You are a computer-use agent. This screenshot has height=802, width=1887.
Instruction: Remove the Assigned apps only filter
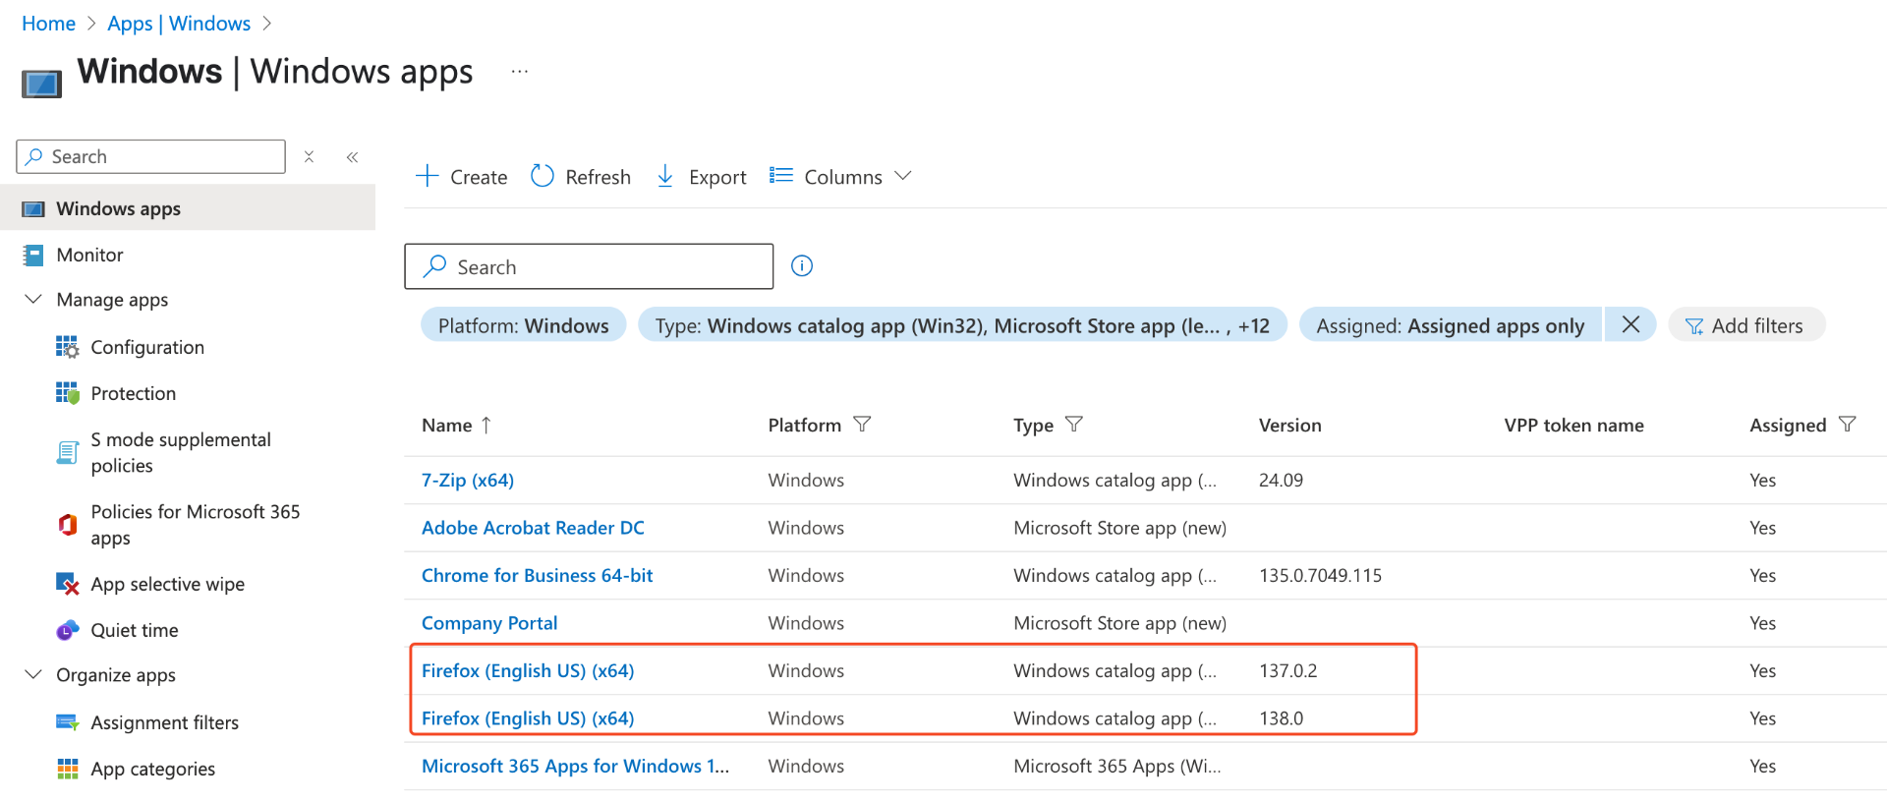(1630, 324)
